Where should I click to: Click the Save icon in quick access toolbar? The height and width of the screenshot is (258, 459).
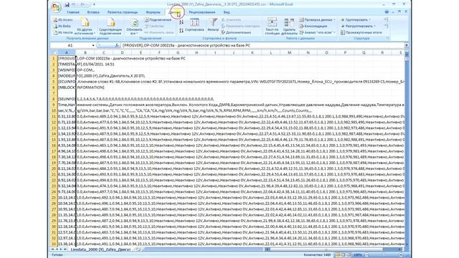[x=67, y=4]
